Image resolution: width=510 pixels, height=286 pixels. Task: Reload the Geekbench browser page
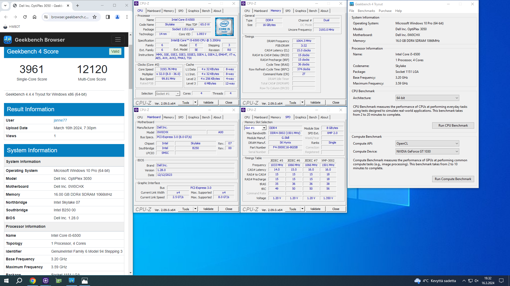25,17
